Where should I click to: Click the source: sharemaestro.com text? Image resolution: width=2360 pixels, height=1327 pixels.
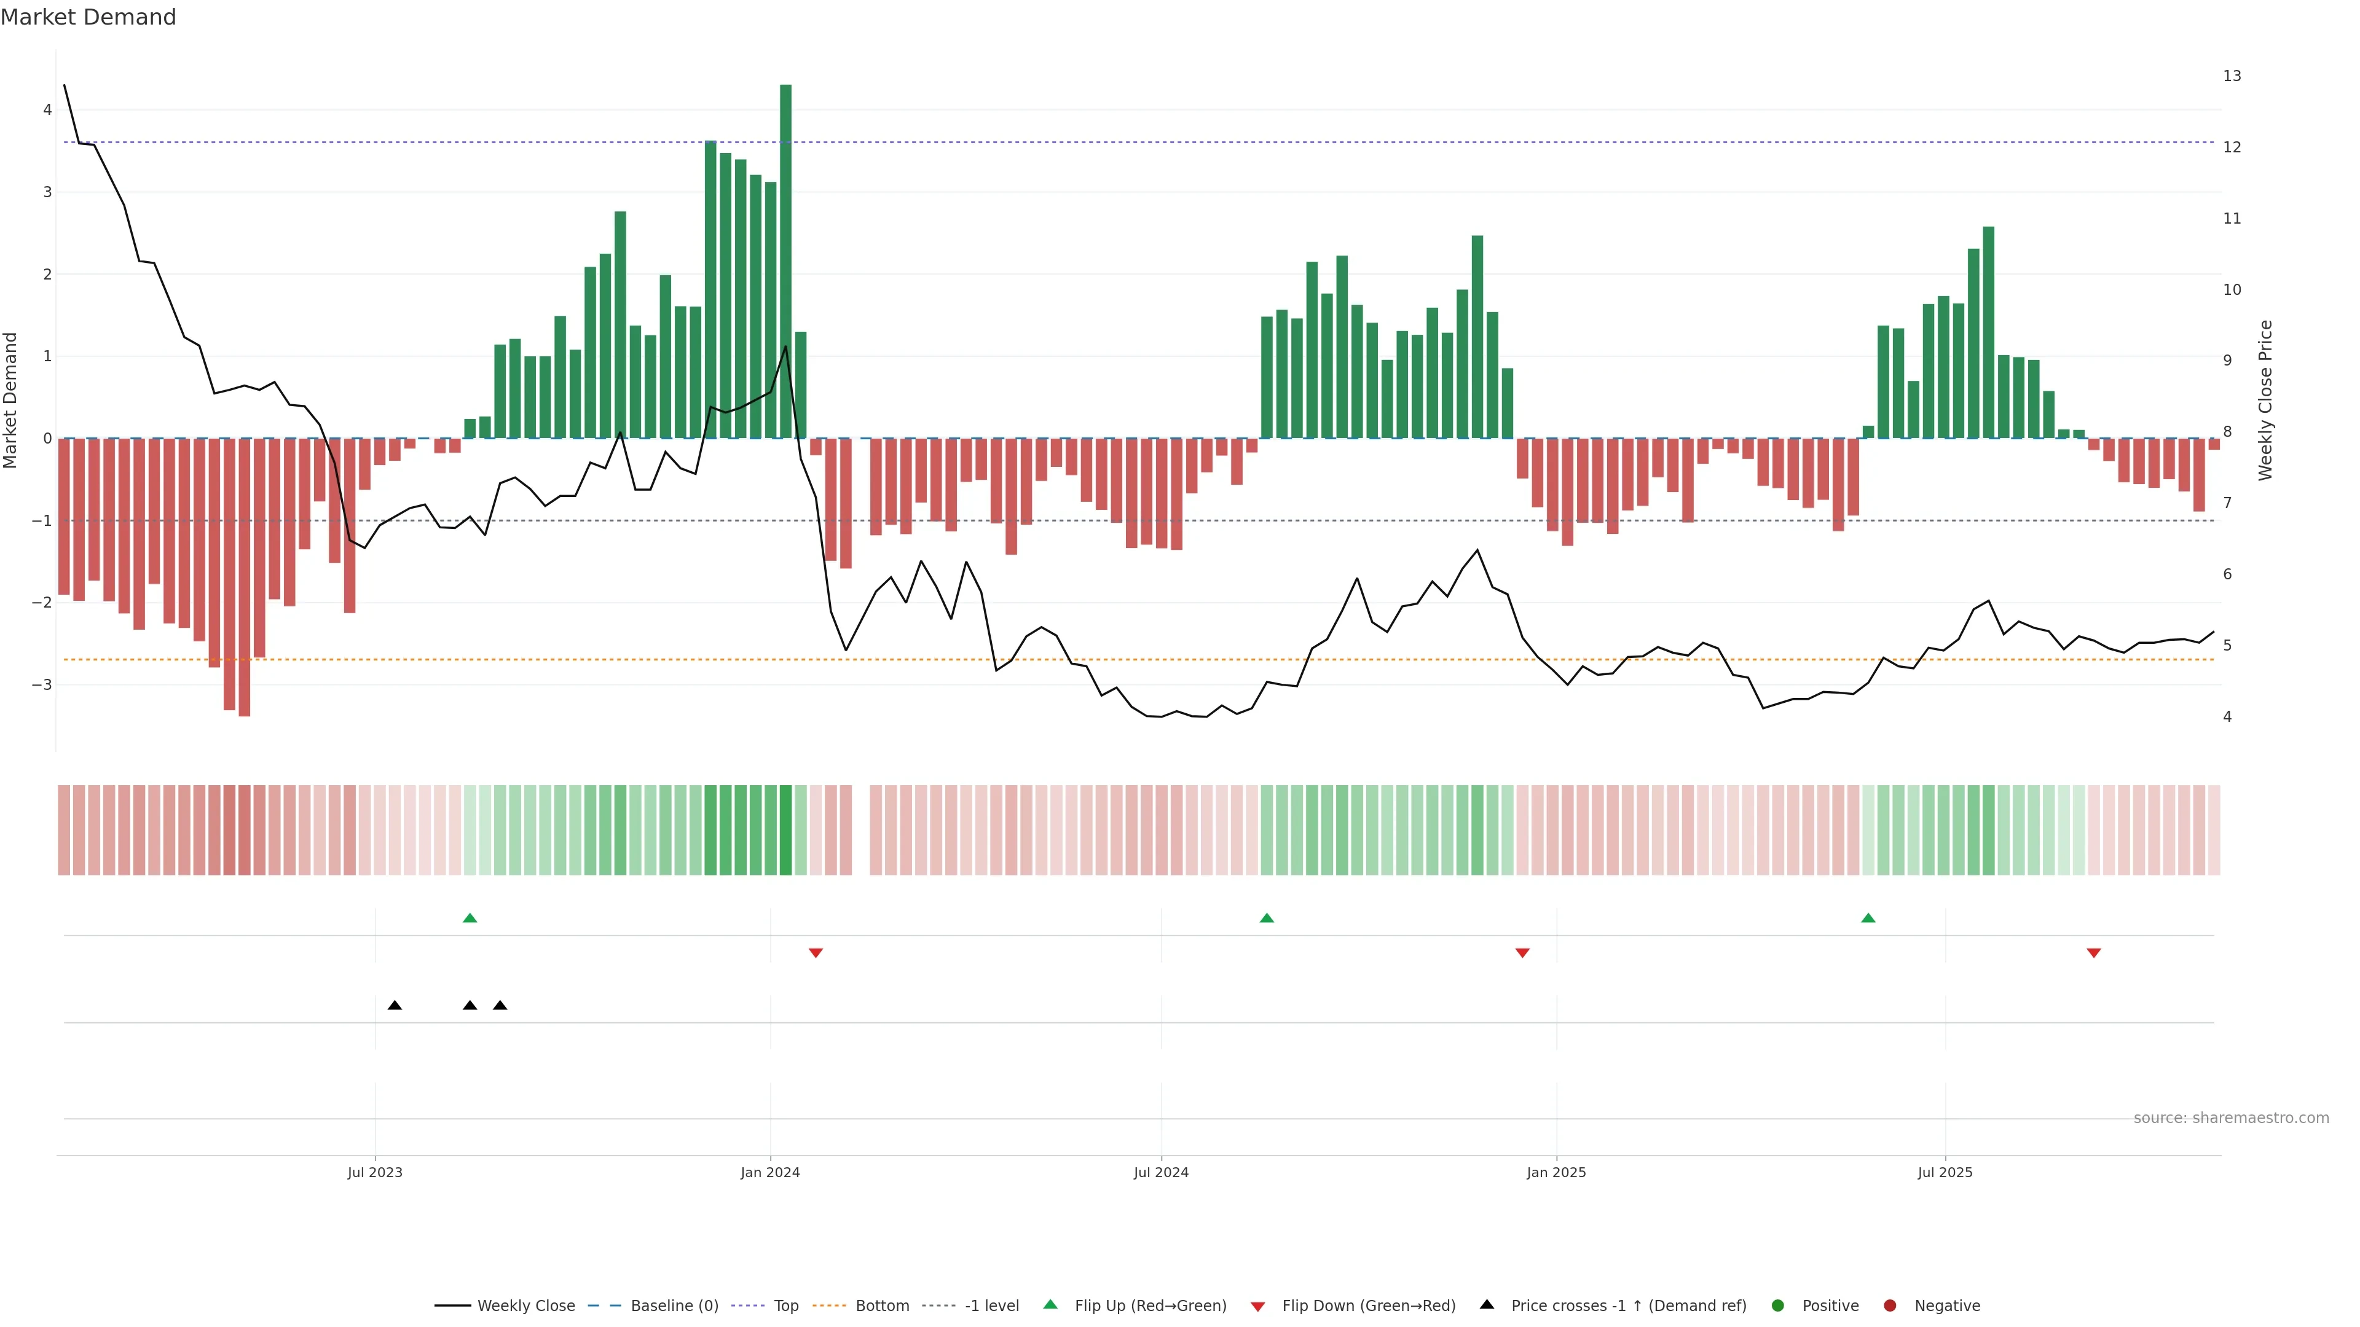pos(2231,1118)
